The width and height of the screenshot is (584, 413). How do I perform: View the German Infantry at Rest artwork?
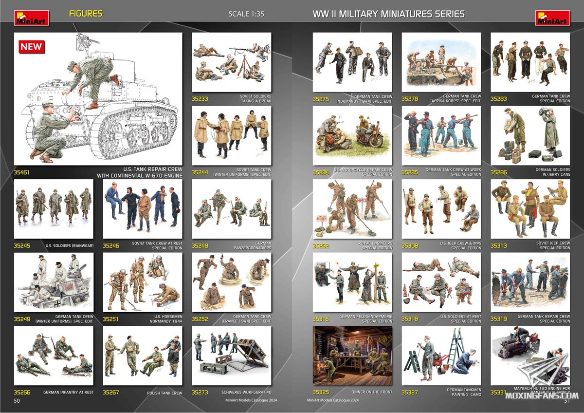54,356
